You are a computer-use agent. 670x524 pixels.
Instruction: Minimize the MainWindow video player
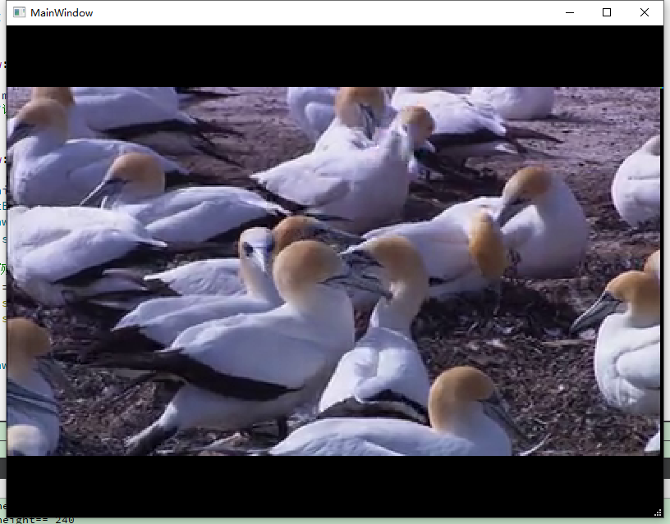[569, 12]
